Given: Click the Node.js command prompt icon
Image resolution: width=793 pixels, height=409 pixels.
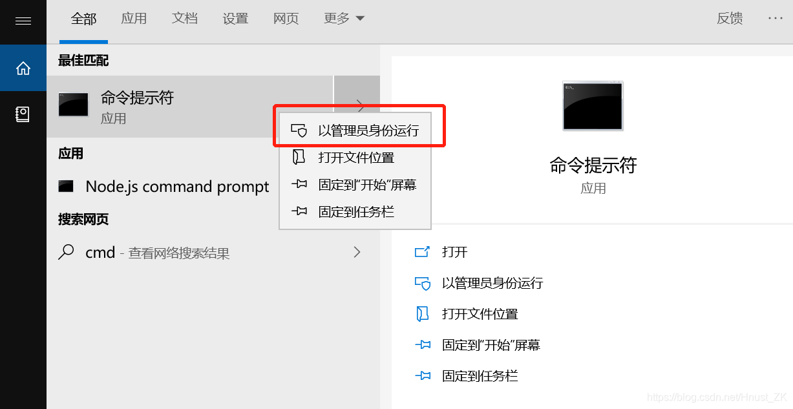Looking at the screenshot, I should click(66, 187).
